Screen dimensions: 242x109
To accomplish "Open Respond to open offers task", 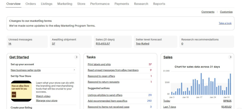I will point(101,76).
